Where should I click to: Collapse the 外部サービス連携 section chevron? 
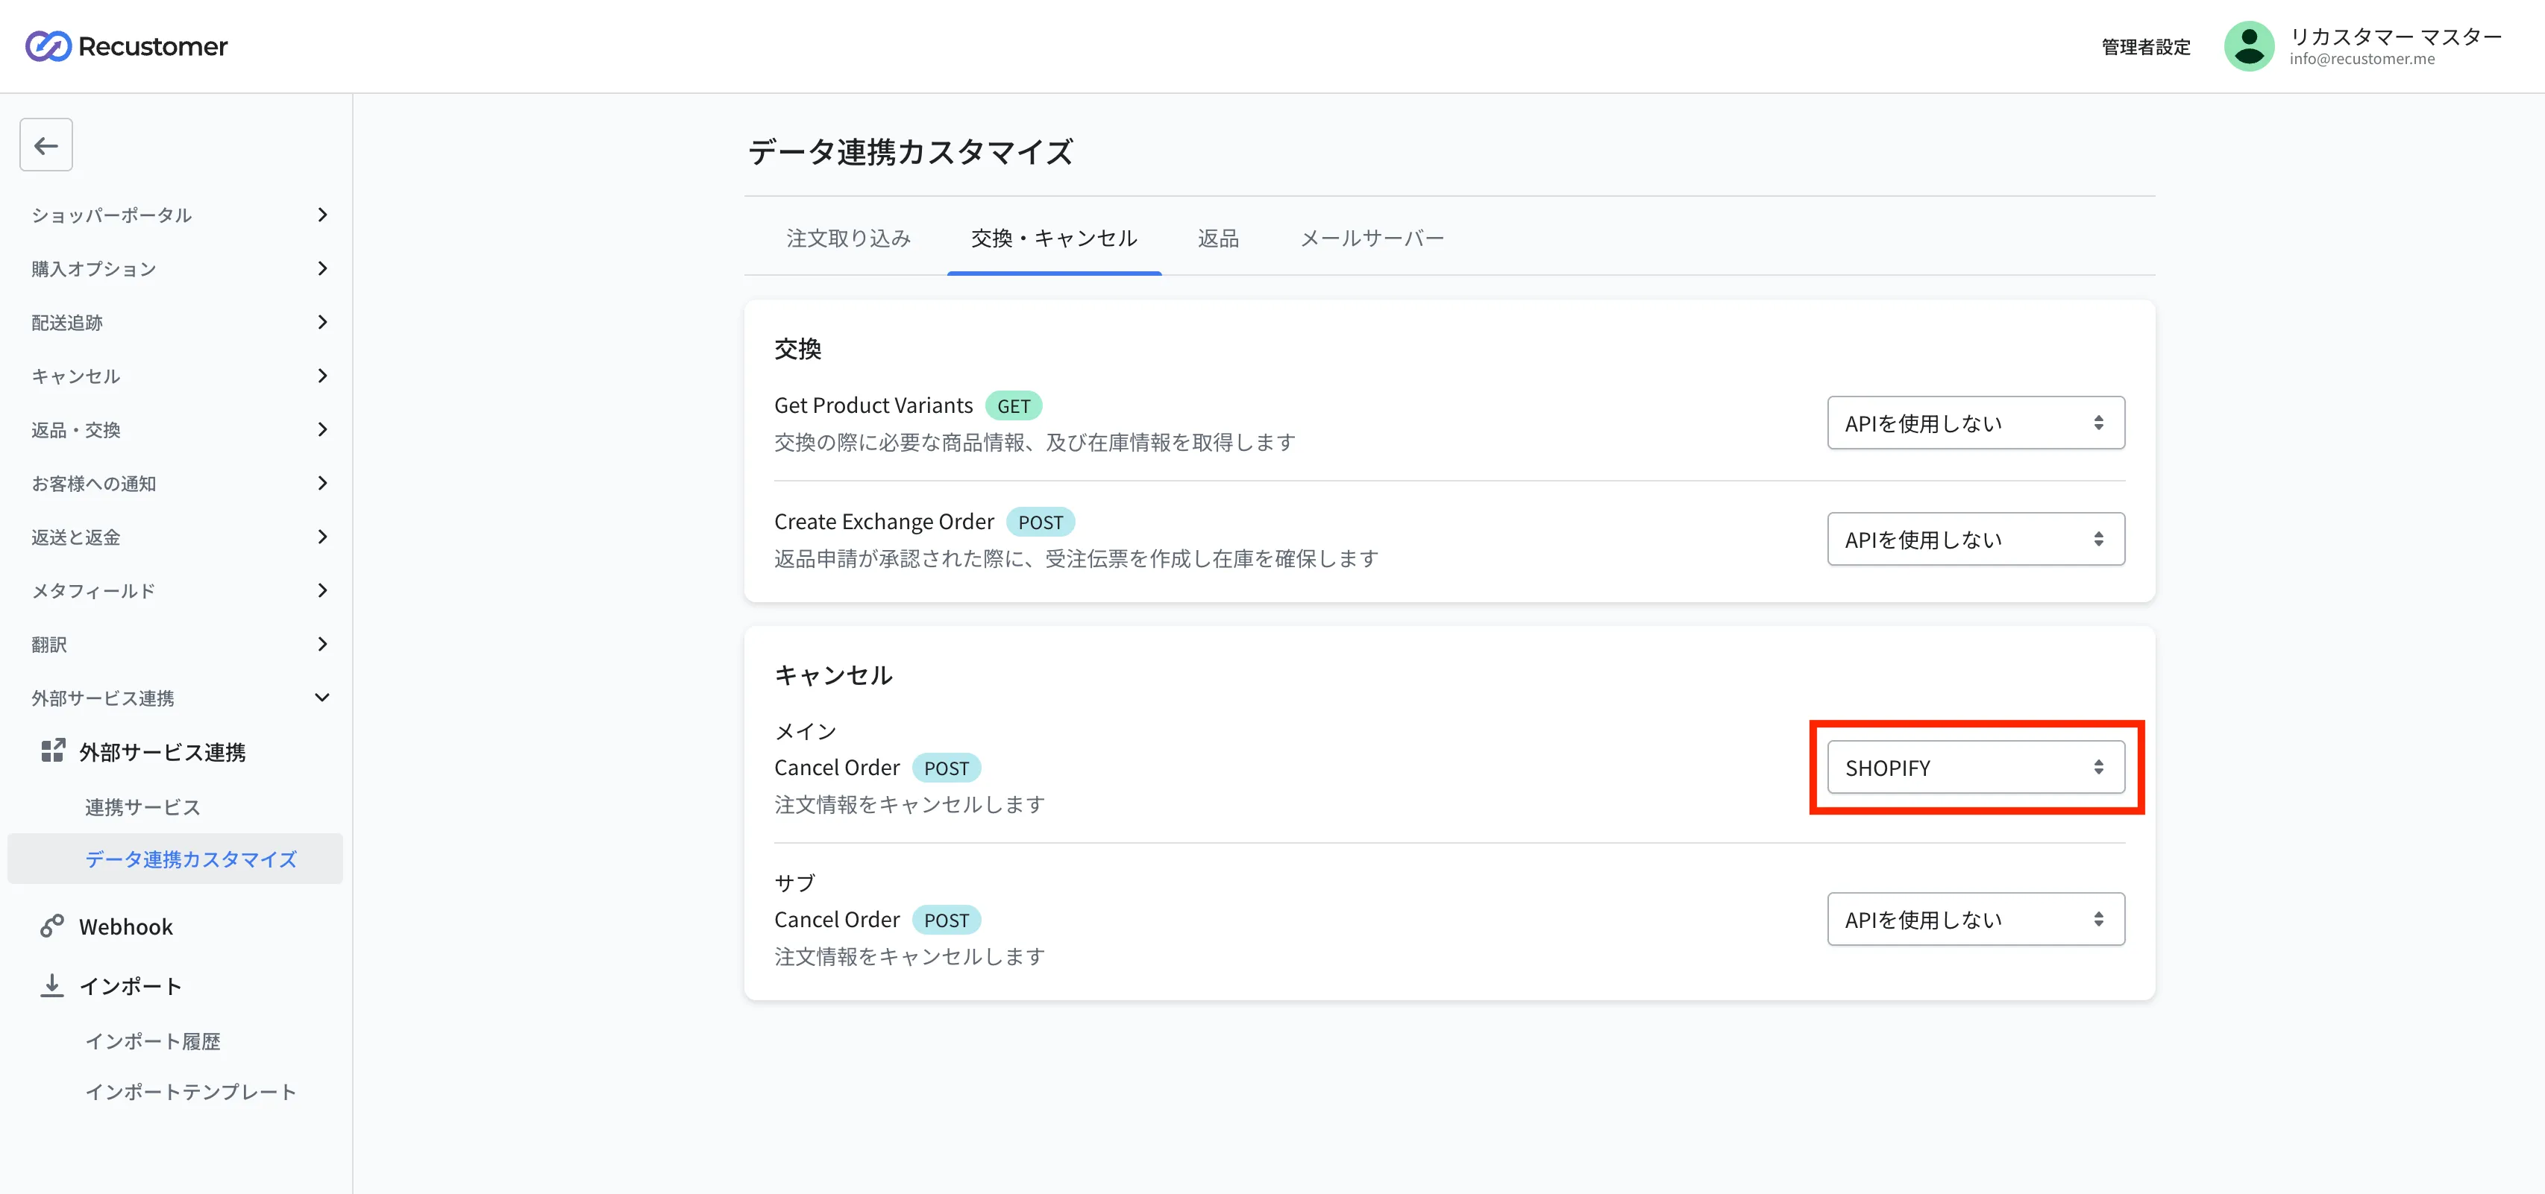point(322,697)
